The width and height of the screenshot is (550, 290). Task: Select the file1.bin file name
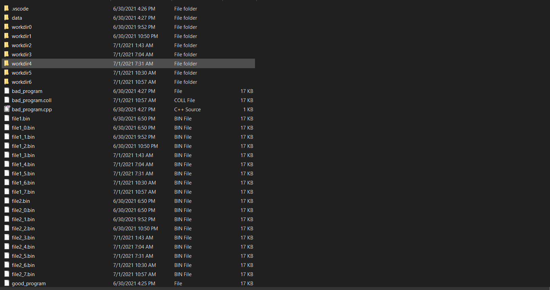tap(21, 119)
